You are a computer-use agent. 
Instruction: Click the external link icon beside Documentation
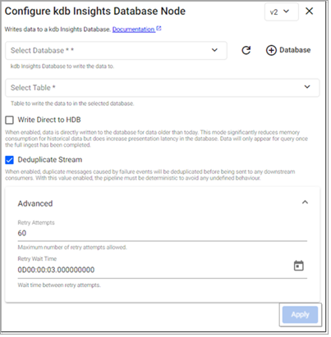[x=159, y=28]
